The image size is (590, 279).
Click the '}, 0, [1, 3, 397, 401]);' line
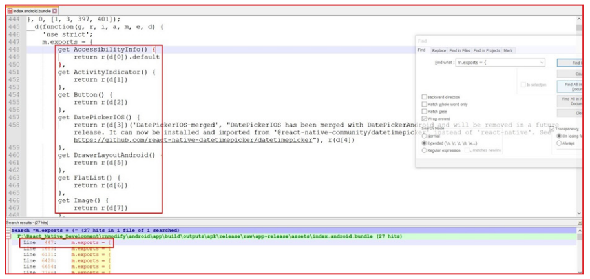[x=74, y=19]
